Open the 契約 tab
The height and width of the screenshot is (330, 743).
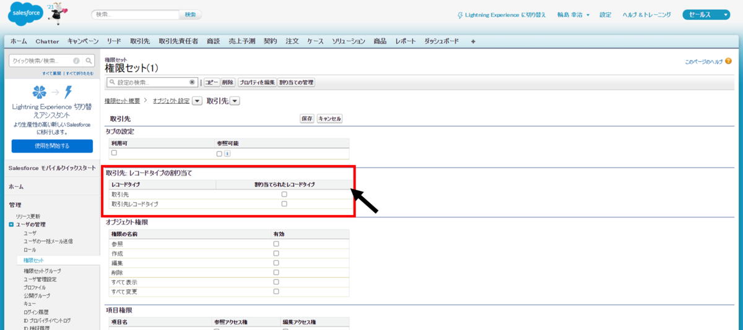[x=271, y=41]
